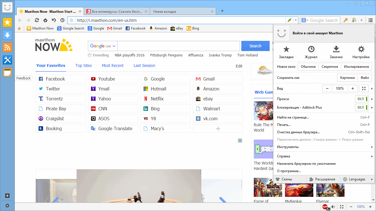Open the history clock icon in the toolbar

62,20
